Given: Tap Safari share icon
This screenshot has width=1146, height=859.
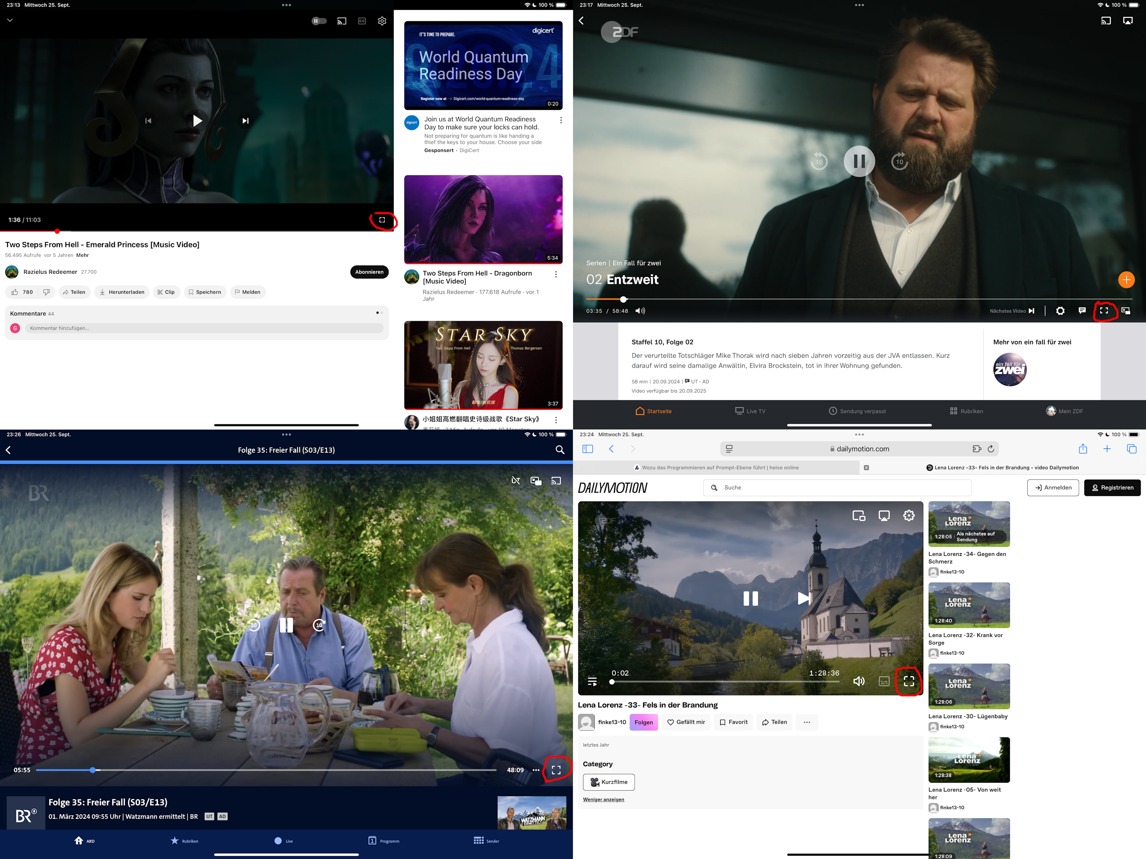Looking at the screenshot, I should click(x=1083, y=449).
